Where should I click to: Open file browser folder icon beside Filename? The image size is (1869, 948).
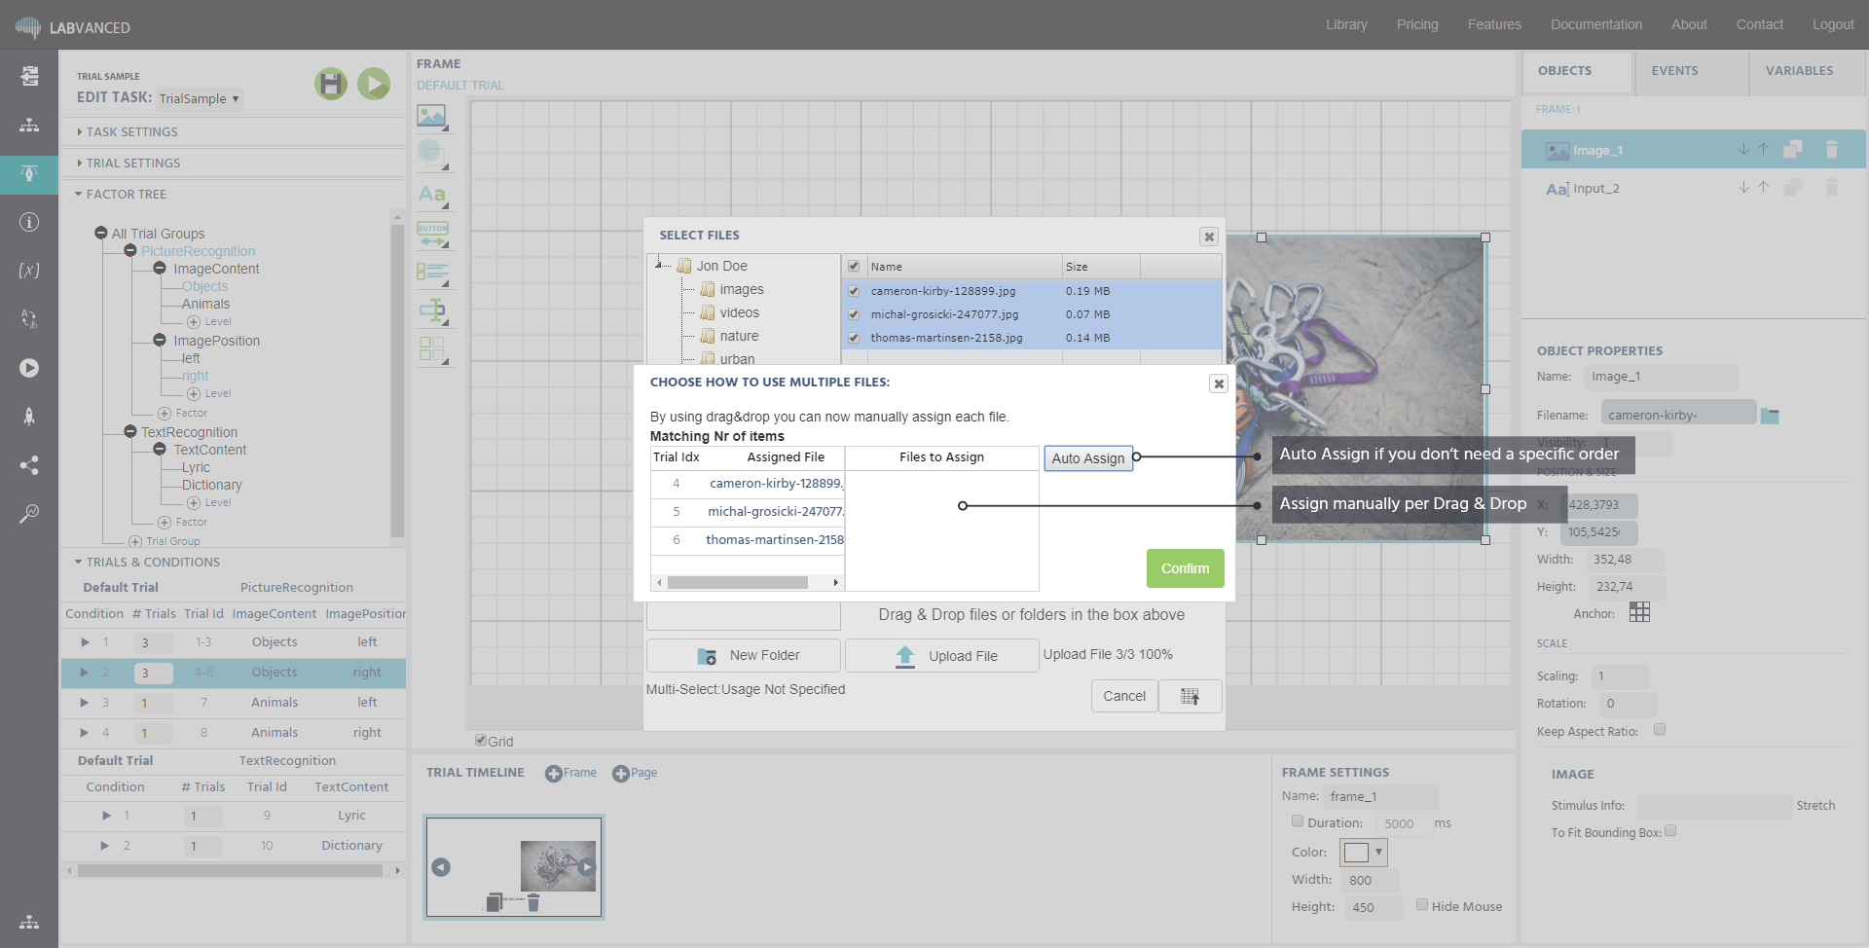click(x=1770, y=416)
